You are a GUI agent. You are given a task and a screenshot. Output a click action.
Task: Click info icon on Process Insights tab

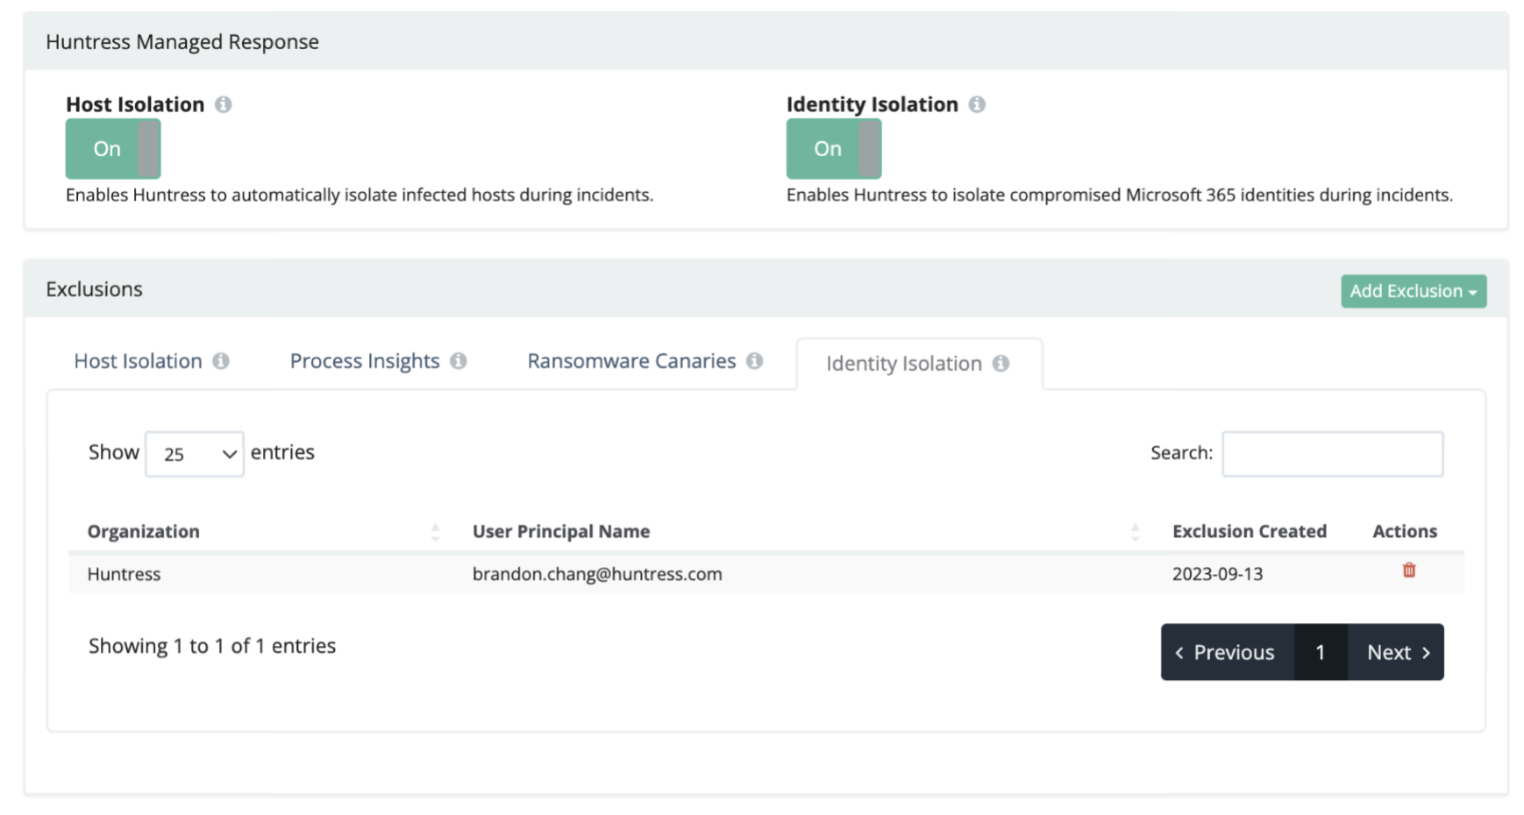[x=459, y=361]
